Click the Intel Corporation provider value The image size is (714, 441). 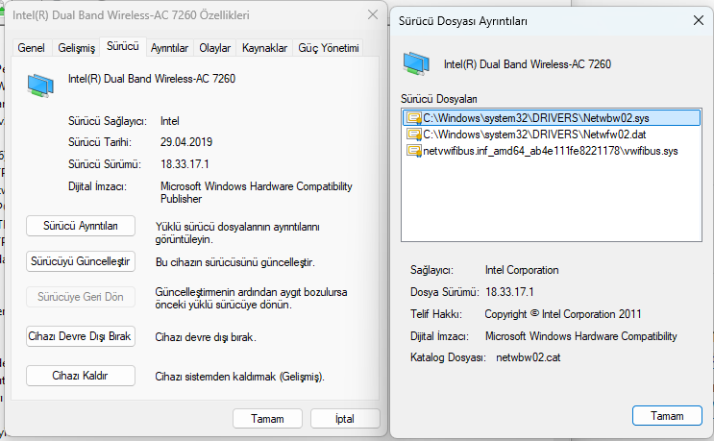tap(522, 270)
